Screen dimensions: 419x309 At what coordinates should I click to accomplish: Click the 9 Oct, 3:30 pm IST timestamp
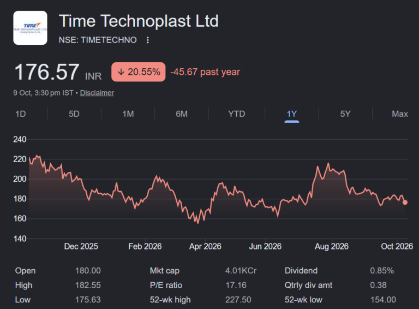coord(43,93)
